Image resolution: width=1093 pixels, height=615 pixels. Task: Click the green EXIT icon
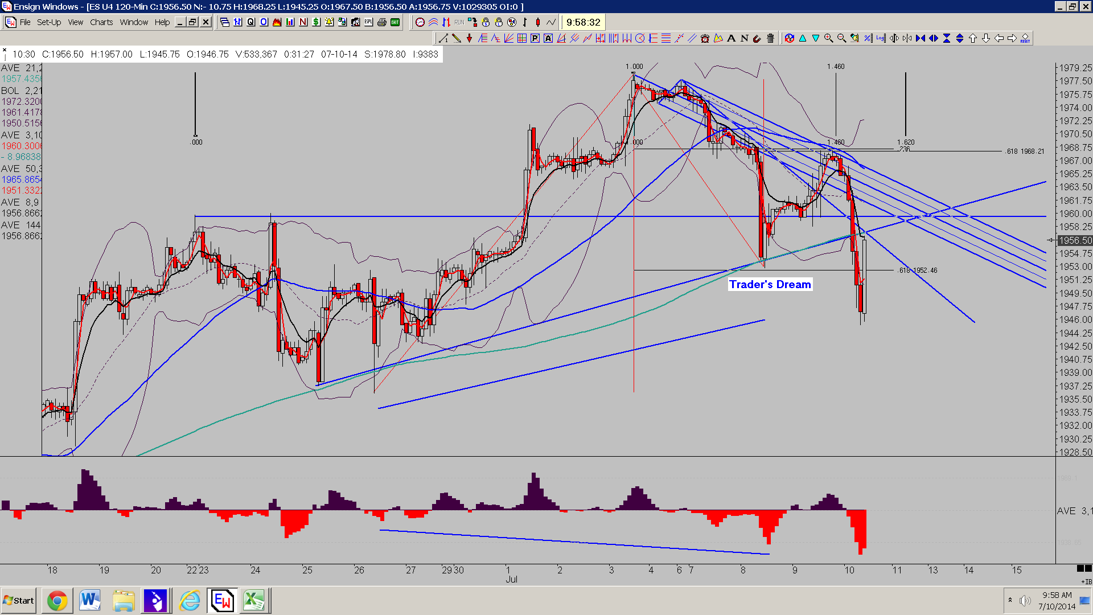click(x=395, y=22)
